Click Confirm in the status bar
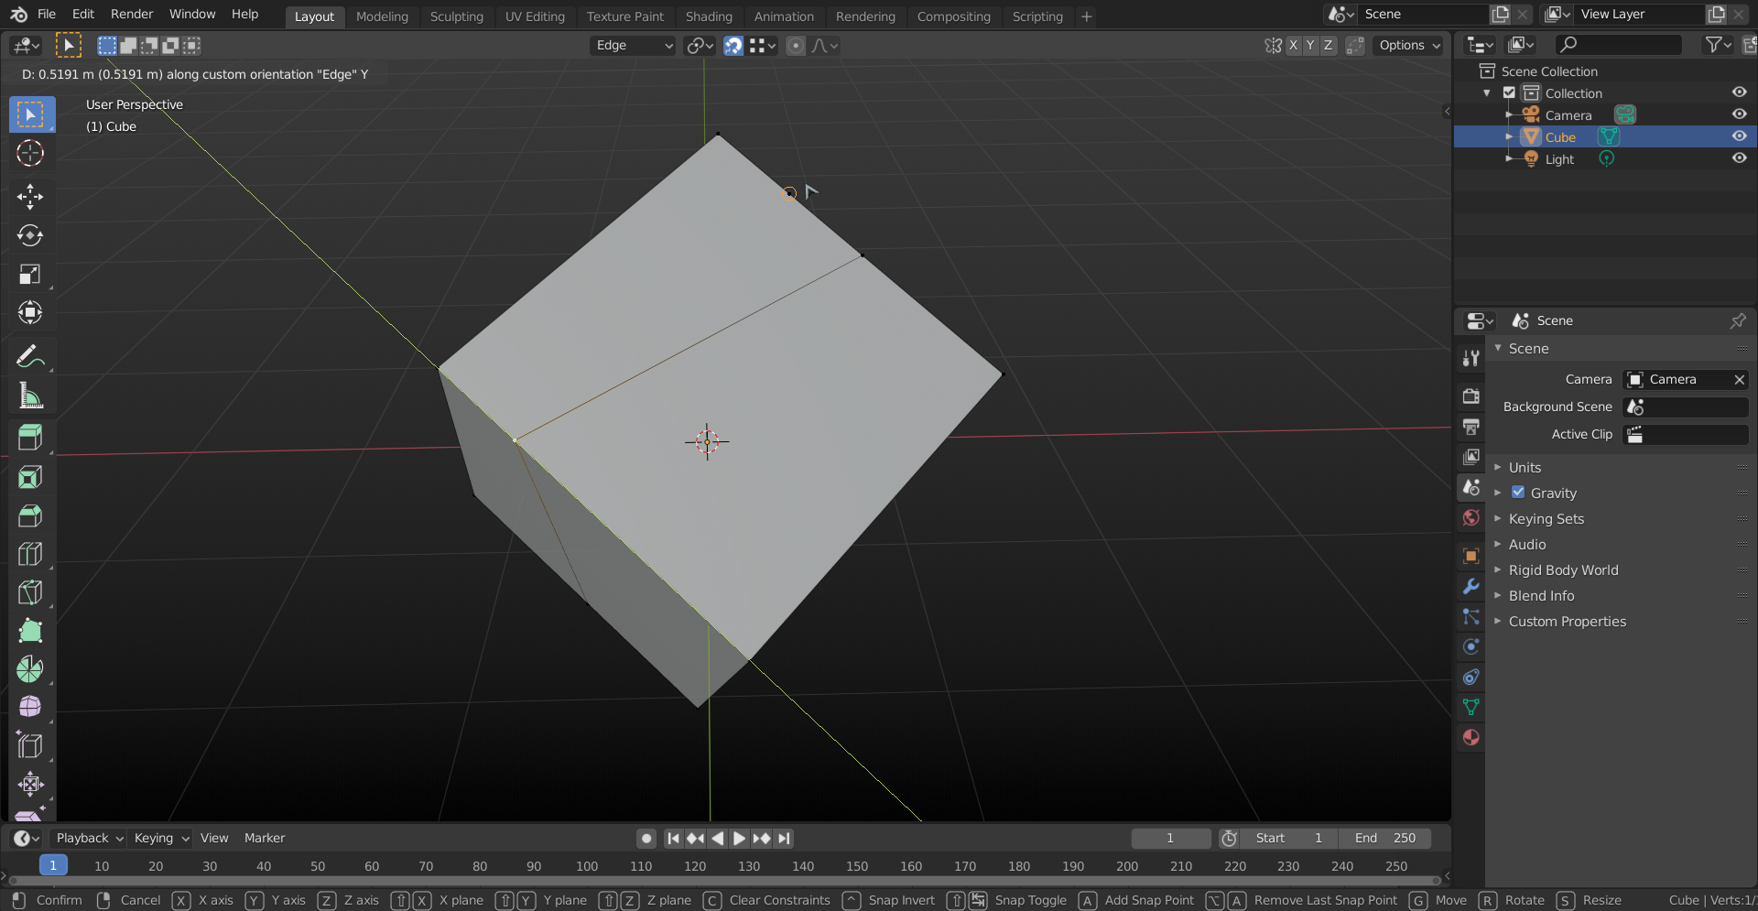The height and width of the screenshot is (911, 1758). 59,900
